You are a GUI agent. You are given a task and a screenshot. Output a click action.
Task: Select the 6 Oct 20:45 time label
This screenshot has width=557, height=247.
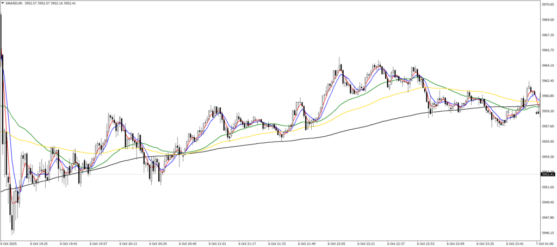(x=188, y=244)
